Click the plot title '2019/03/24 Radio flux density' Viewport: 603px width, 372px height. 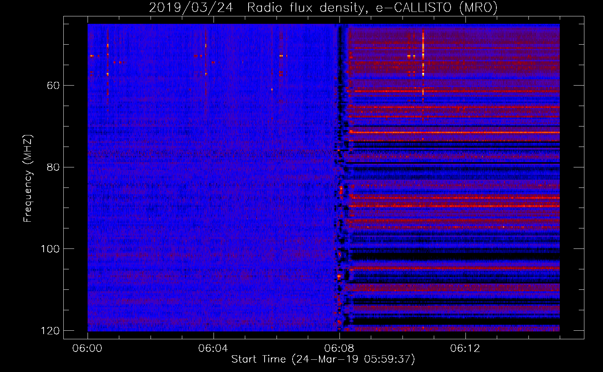pos(323,7)
